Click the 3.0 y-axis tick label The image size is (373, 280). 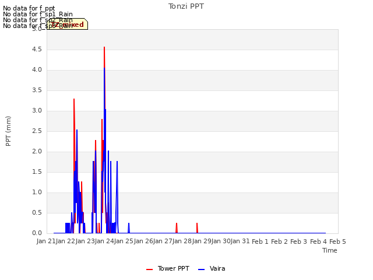click(37, 111)
